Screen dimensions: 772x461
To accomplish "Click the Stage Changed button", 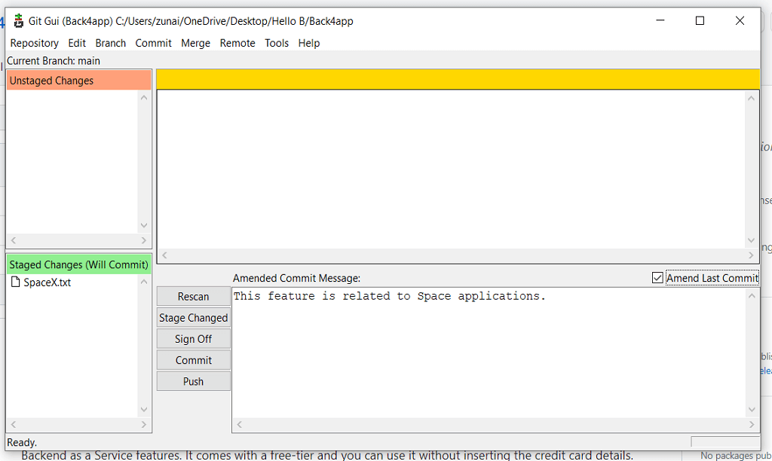I will pyautogui.click(x=194, y=318).
